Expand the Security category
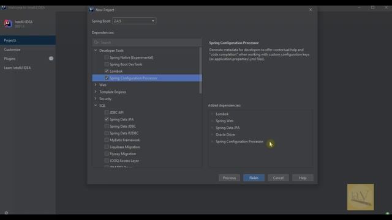This screenshot has height=220, width=392. pos(96,99)
